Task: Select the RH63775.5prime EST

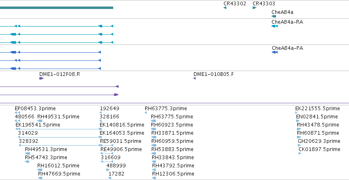Action: [153, 121]
